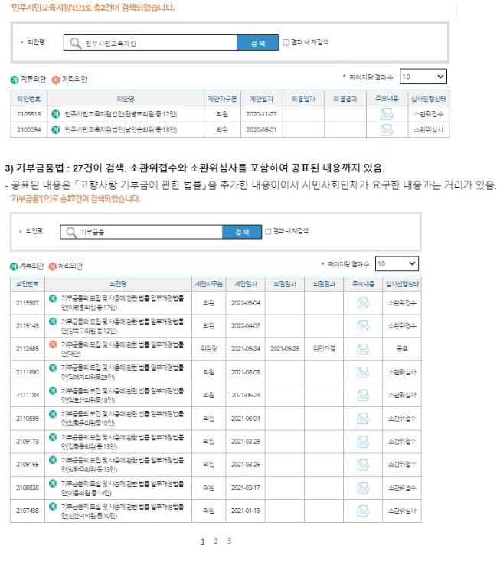Image resolution: width=500 pixels, height=568 pixels.
Task: Click 검색 button beside 민주시민교육지원
Action: (x=257, y=43)
